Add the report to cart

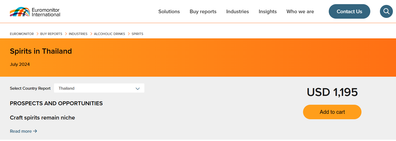(x=332, y=112)
